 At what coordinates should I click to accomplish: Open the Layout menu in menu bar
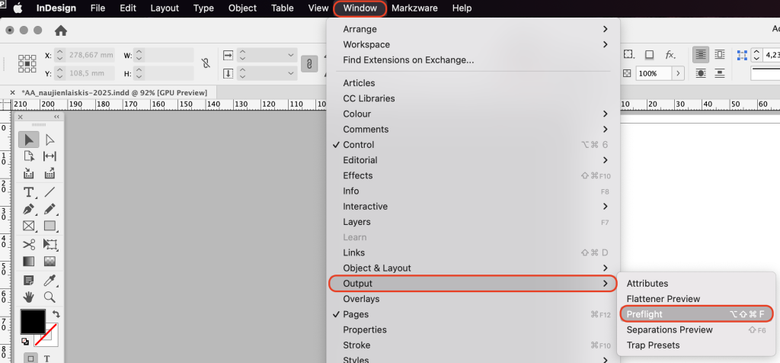165,8
